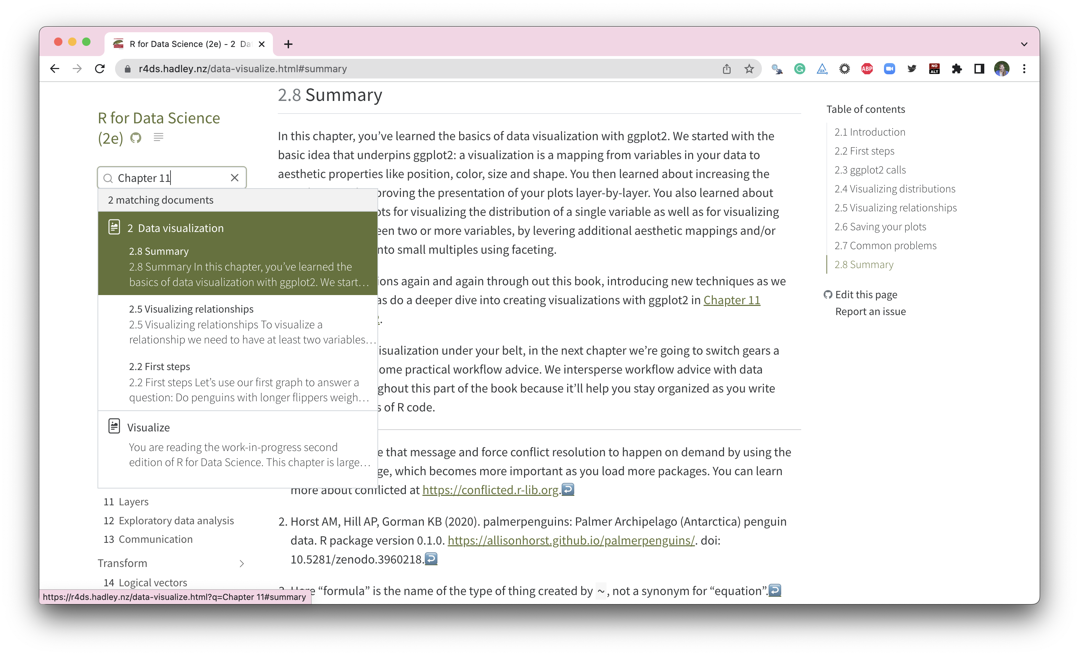Click the extensions puzzle-piece icon
Viewport: 1079px width, 656px height.
(x=957, y=69)
